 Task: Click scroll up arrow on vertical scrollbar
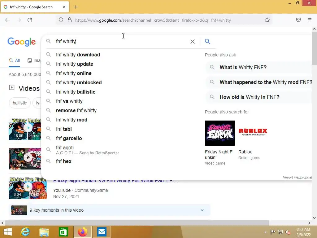click(x=315, y=29)
